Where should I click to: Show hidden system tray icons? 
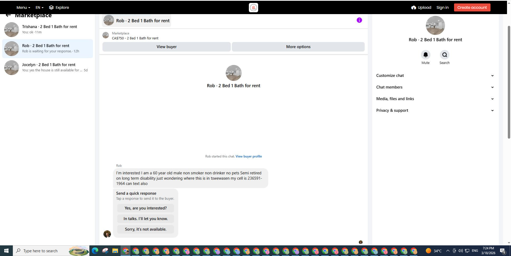click(448, 251)
